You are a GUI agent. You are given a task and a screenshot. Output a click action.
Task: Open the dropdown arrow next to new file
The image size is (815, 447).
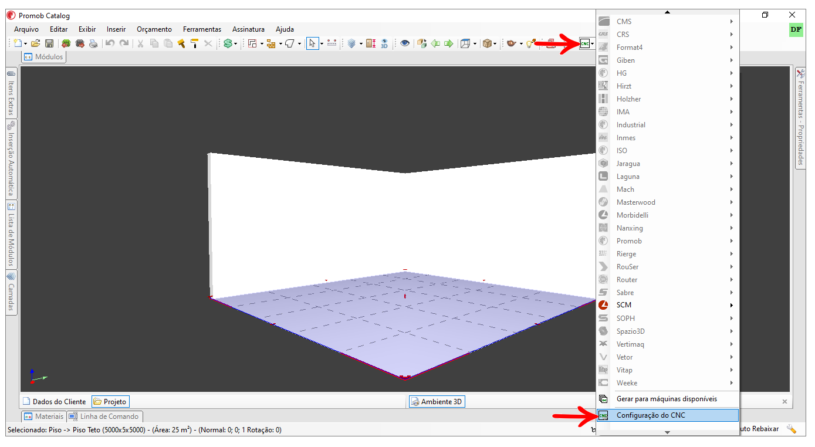[x=26, y=44]
